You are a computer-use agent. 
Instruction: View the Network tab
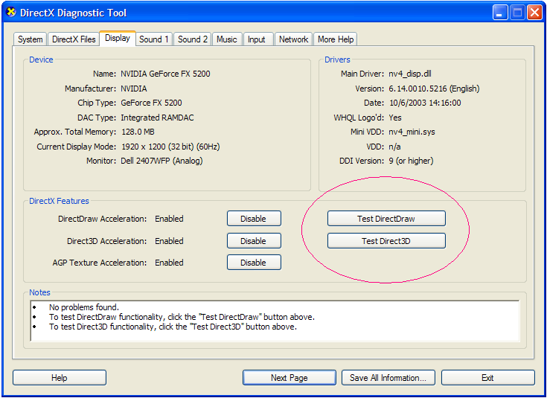pos(293,39)
